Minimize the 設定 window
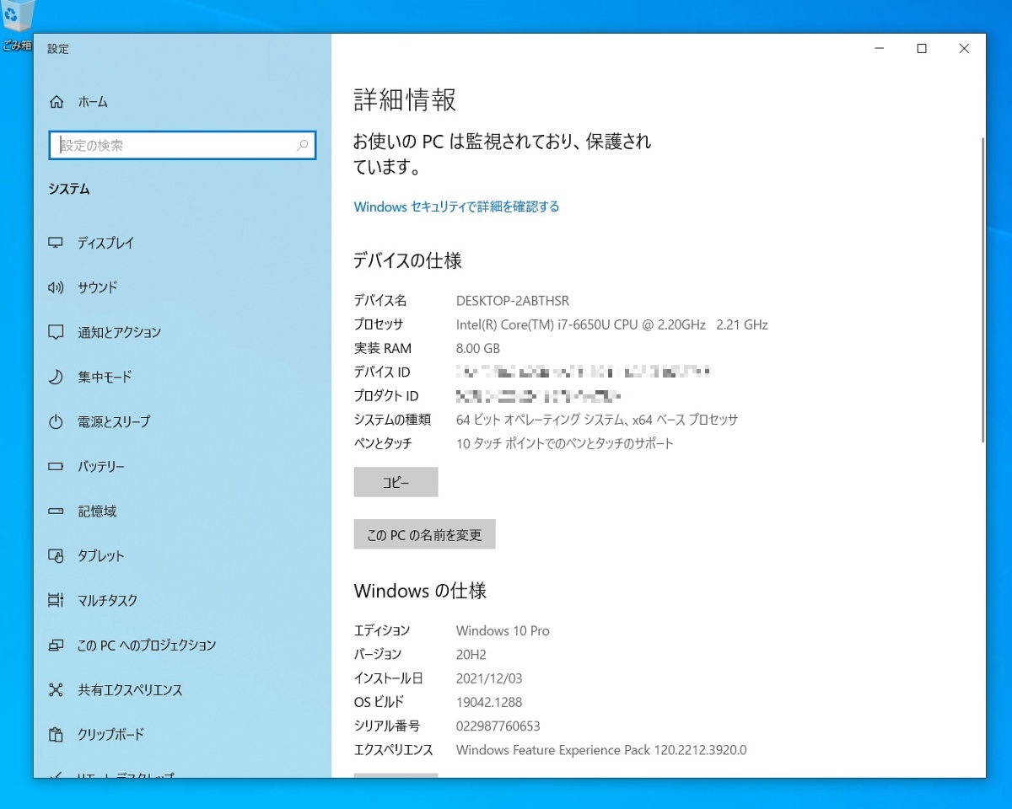 click(880, 49)
